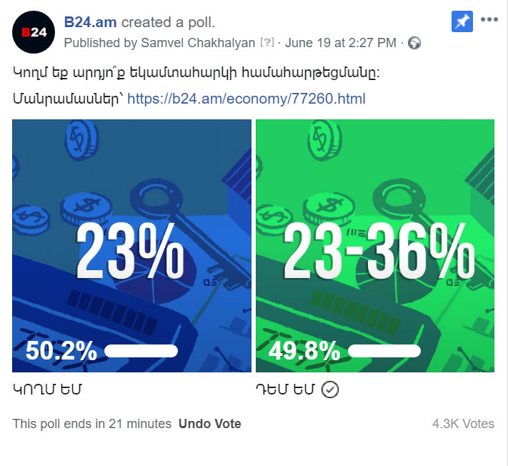Select the blue 23% poll option image
Image resolution: width=508 pixels, height=466 pixels.
pyautogui.click(x=132, y=246)
